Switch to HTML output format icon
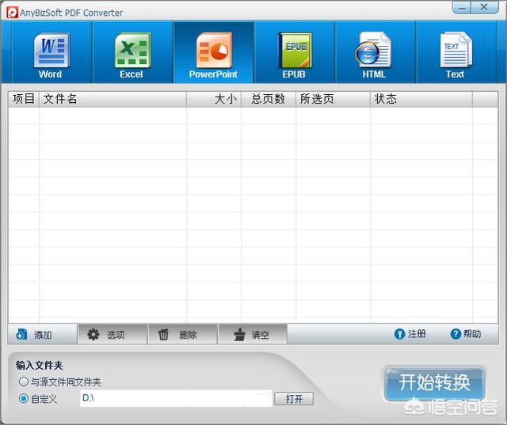 tap(374, 54)
